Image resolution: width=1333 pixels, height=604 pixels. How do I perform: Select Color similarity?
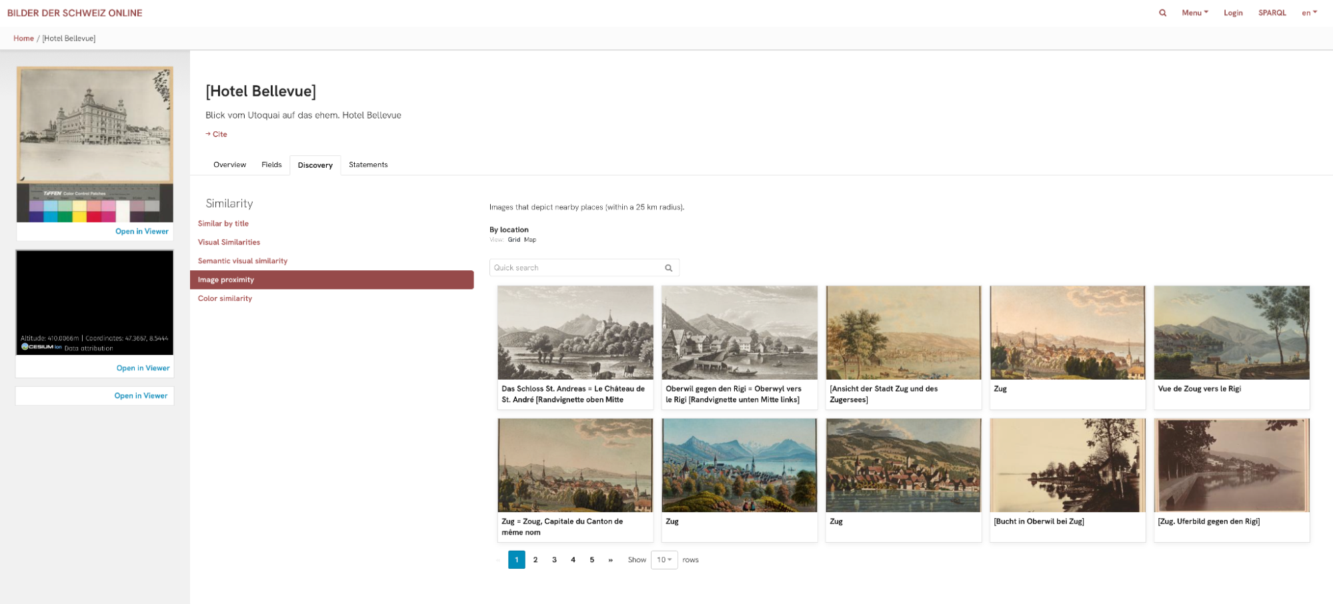(x=225, y=298)
